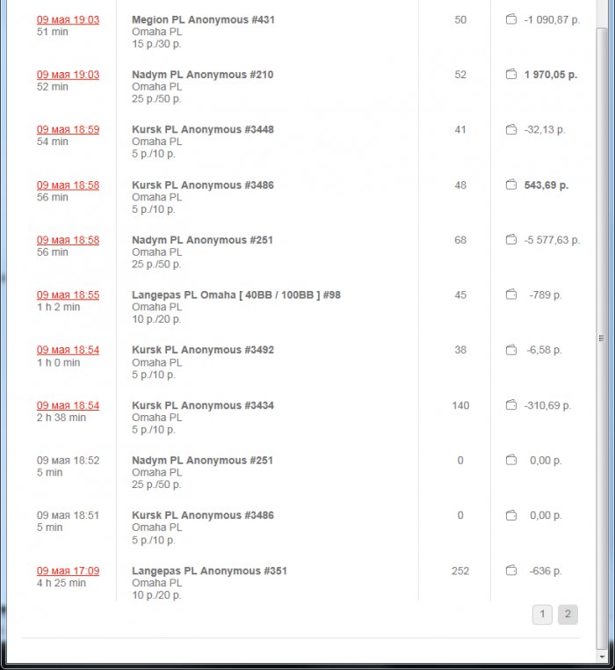The height and width of the screenshot is (670, 615).
Task: Switch to page 2 of the session list
Action: (568, 615)
